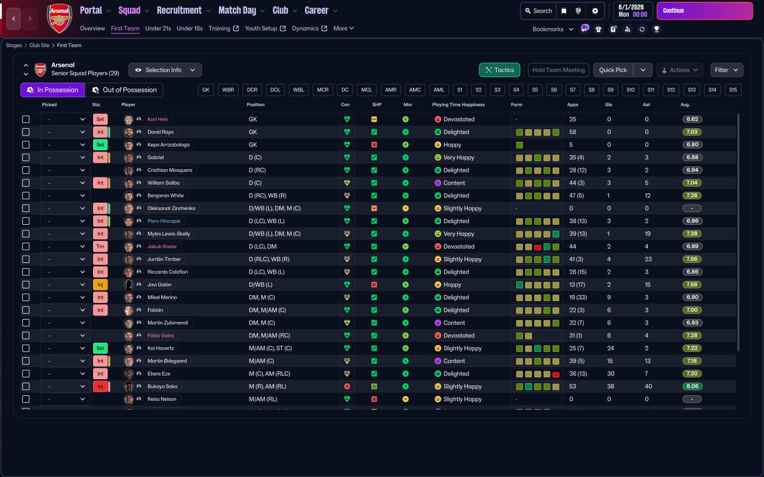Click the red form square in Ebere Eze's row

point(556,374)
